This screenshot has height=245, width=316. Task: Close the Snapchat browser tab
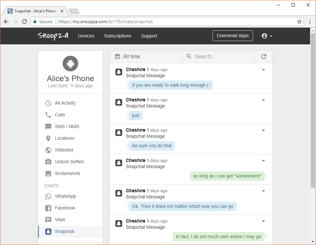click(62, 11)
